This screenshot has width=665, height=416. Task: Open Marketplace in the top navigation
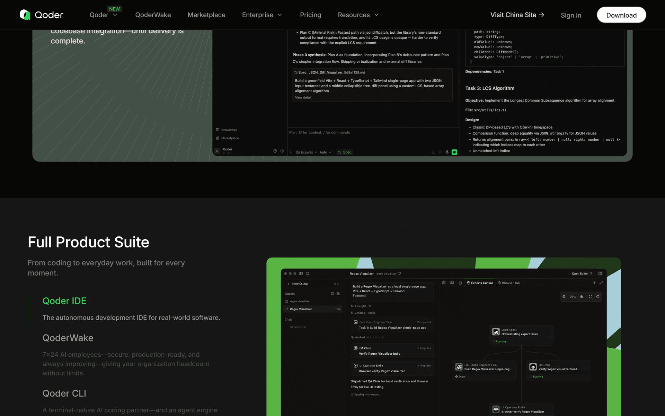pyautogui.click(x=206, y=15)
